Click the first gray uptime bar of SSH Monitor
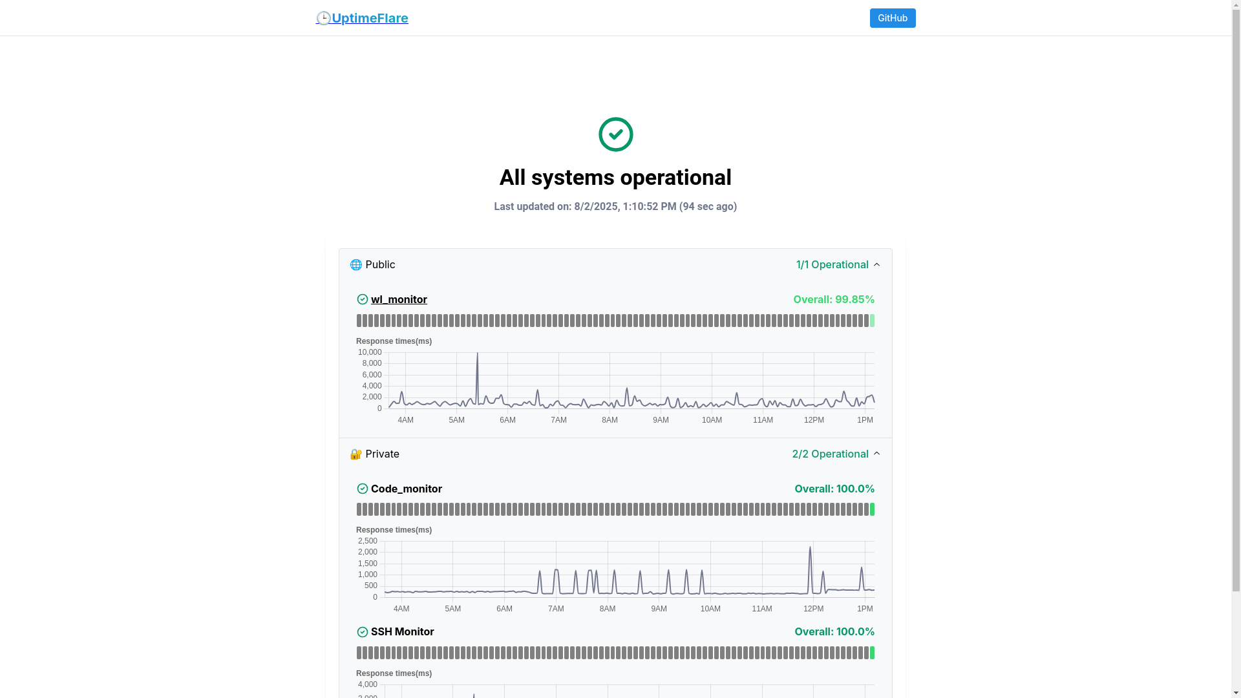 359,653
